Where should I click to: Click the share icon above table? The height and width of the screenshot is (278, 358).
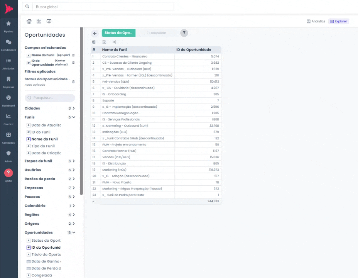[x=115, y=42]
